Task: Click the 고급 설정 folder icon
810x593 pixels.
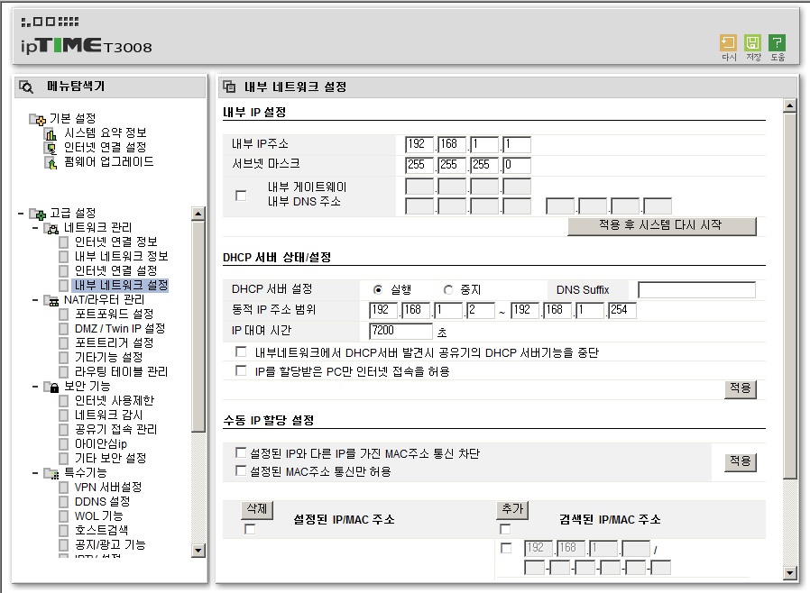Action: point(38,214)
